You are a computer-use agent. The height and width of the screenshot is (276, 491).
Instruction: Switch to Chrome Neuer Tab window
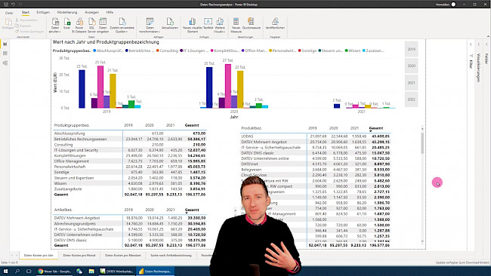point(54,271)
